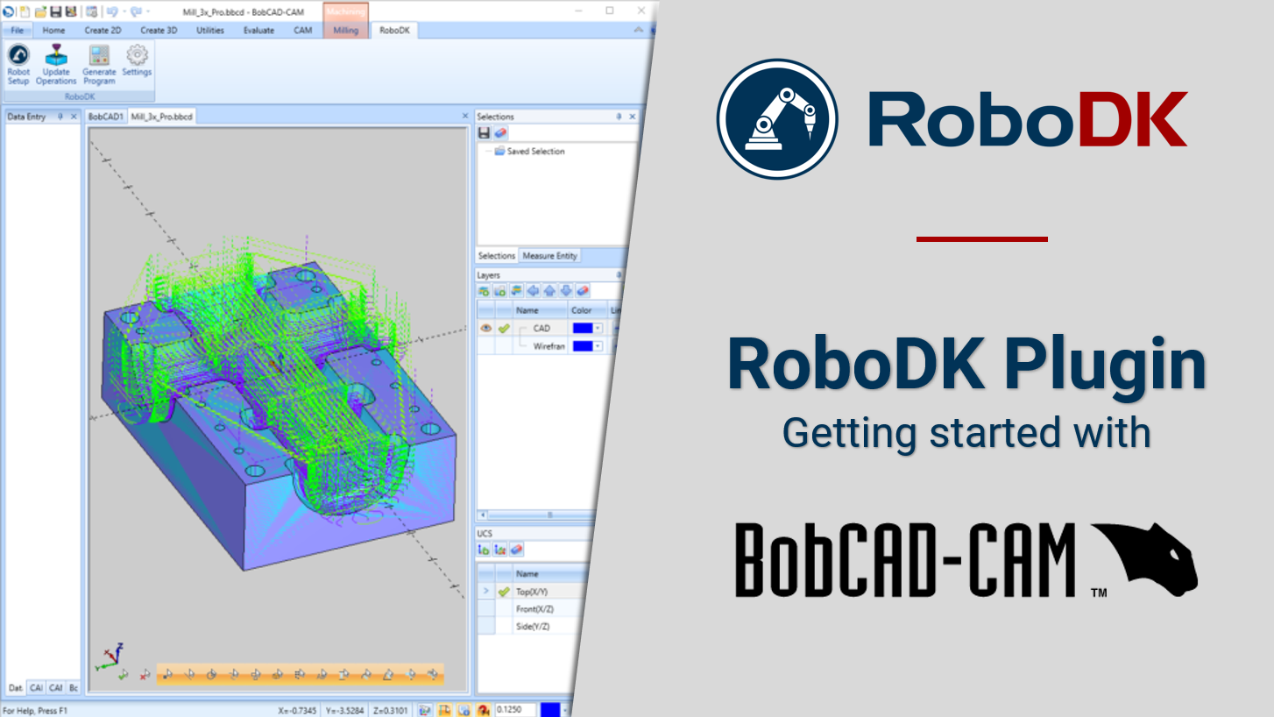Click the Update Operations icon
The image size is (1274, 717).
click(56, 64)
